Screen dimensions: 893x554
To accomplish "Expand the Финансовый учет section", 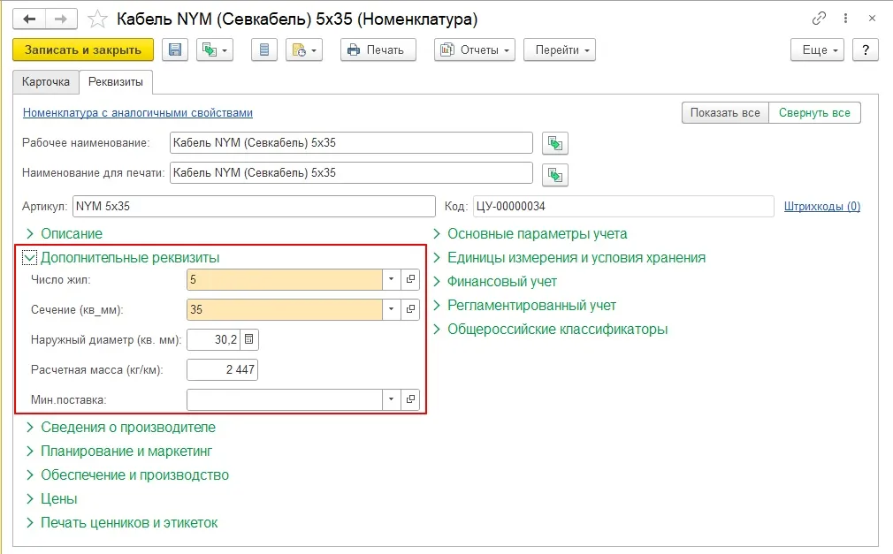I will click(x=501, y=282).
